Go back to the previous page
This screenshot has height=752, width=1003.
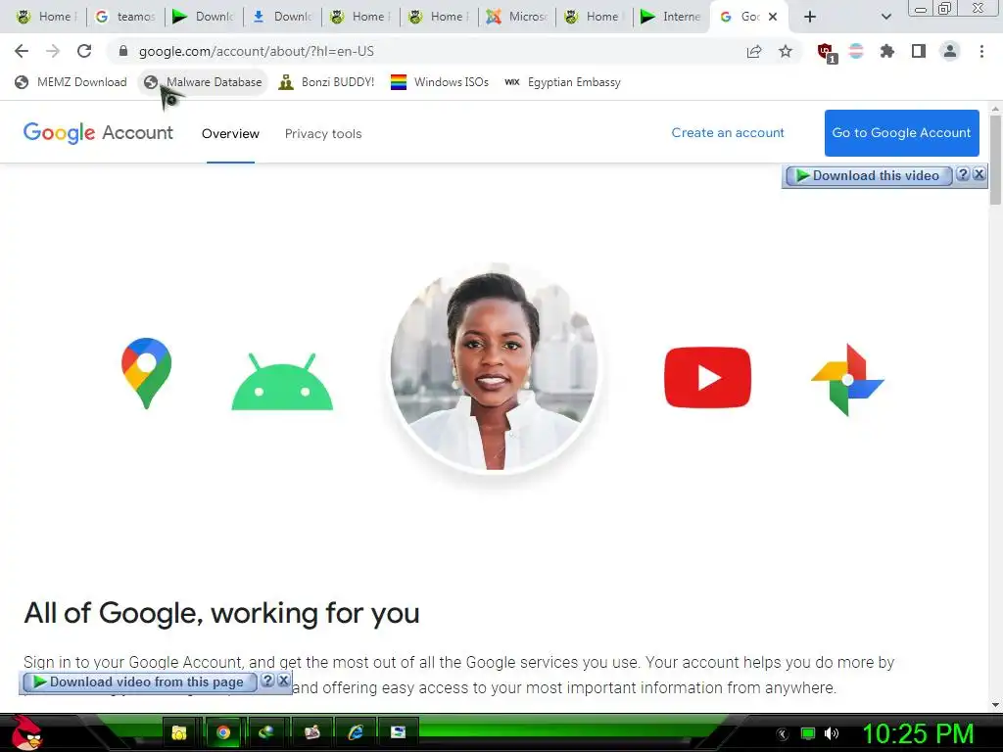tap(22, 51)
